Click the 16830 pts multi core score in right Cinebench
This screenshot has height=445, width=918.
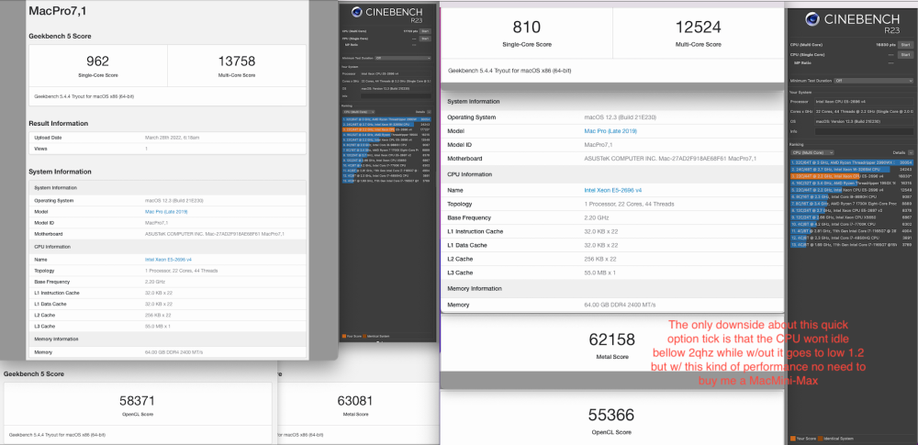click(x=884, y=44)
